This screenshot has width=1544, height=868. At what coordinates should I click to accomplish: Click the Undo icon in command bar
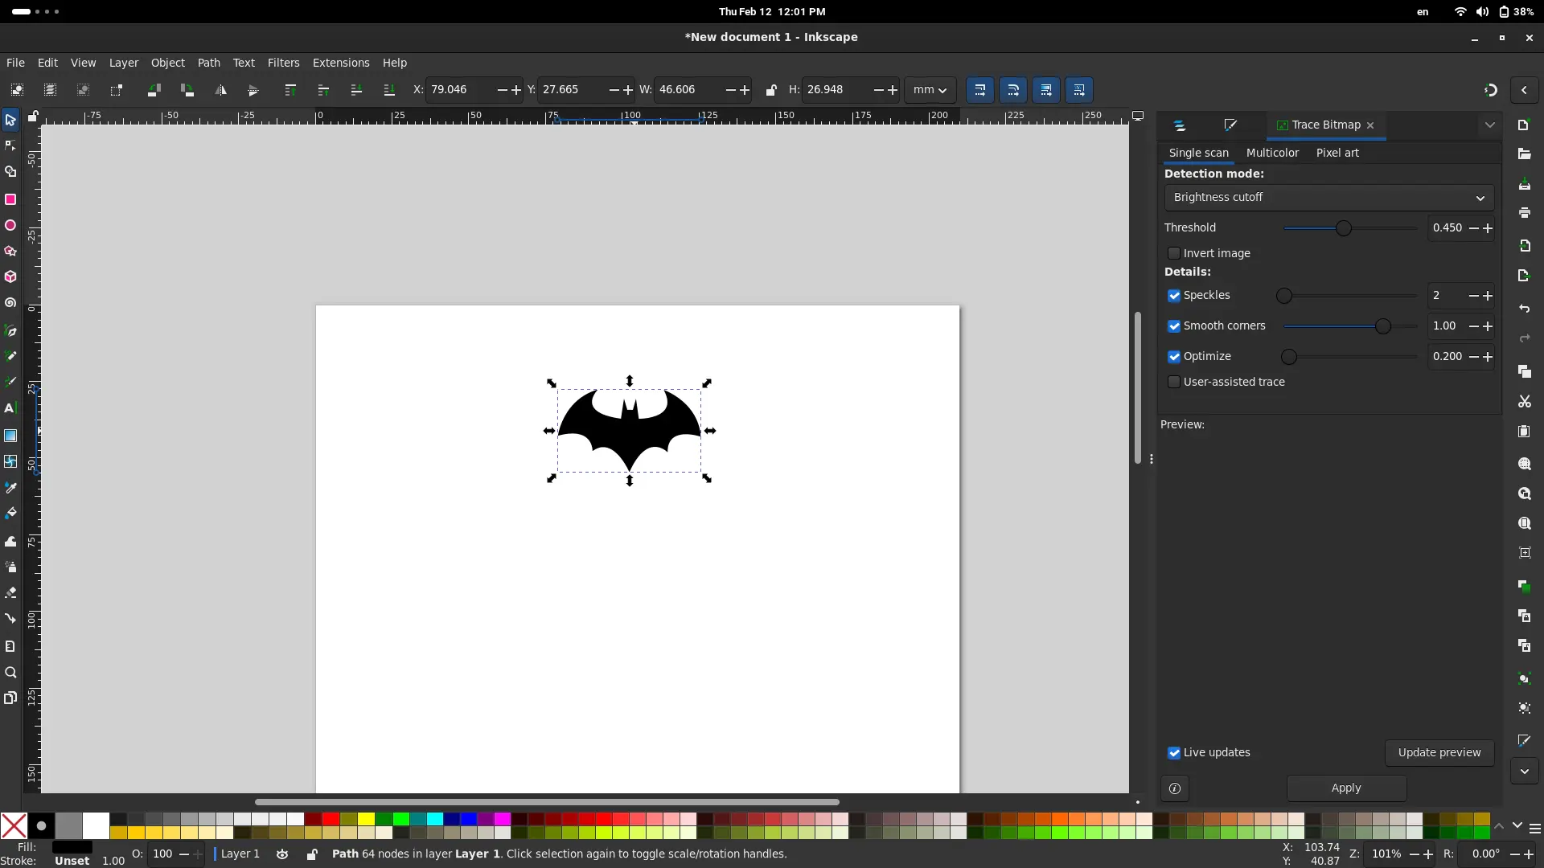click(1524, 309)
